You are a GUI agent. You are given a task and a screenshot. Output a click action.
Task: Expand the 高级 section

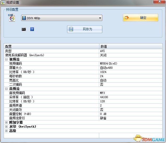coord(6,131)
